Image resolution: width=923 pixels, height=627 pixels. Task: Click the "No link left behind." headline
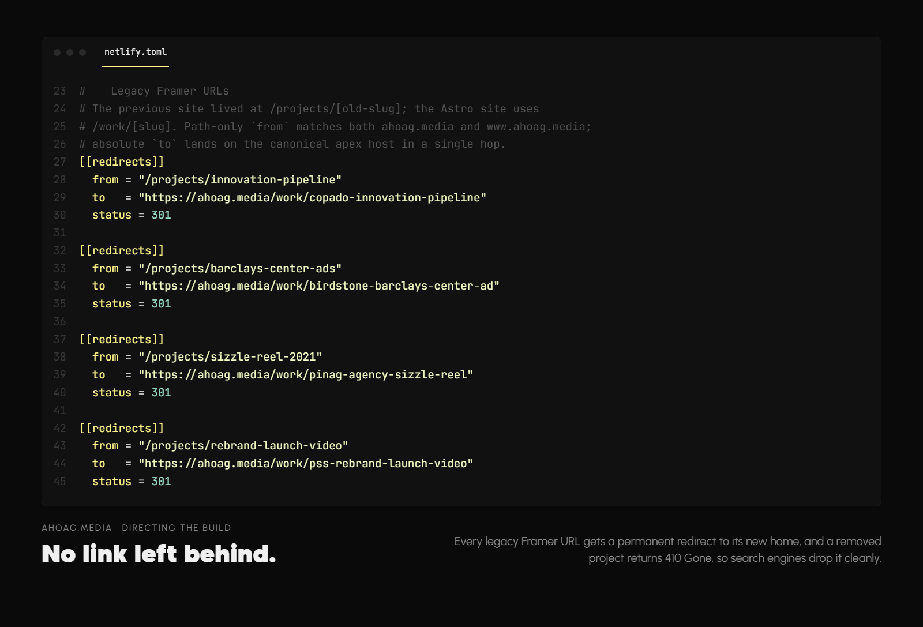159,554
